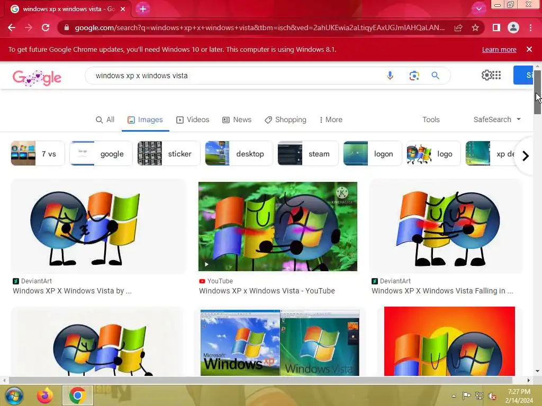Launch Firefox from the taskbar

pos(45,395)
